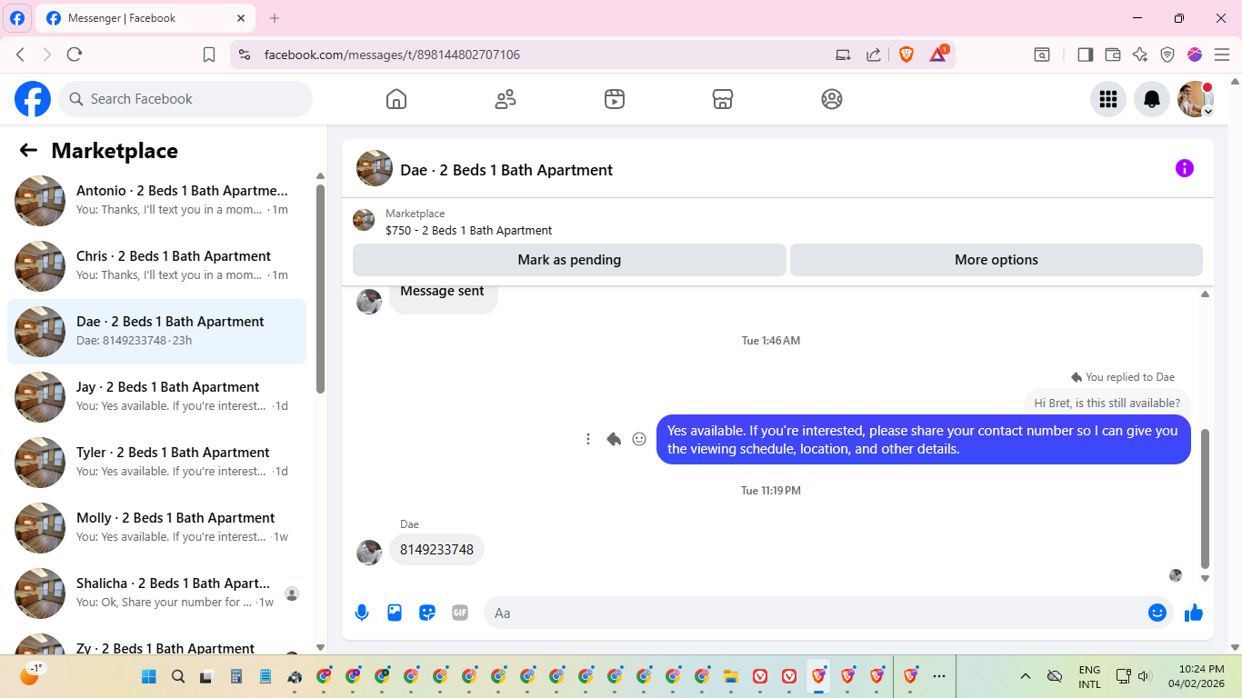Screen dimensions: 1242x698
Task: Click the address bar URL
Action: (x=392, y=55)
